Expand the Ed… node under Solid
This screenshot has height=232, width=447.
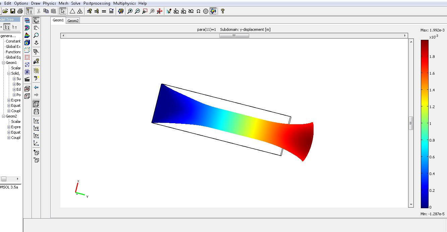point(14,89)
